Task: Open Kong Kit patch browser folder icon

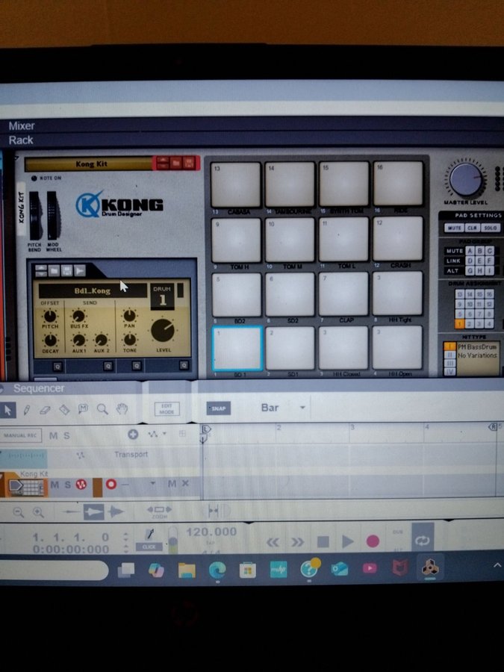Action: pyautogui.click(x=176, y=163)
